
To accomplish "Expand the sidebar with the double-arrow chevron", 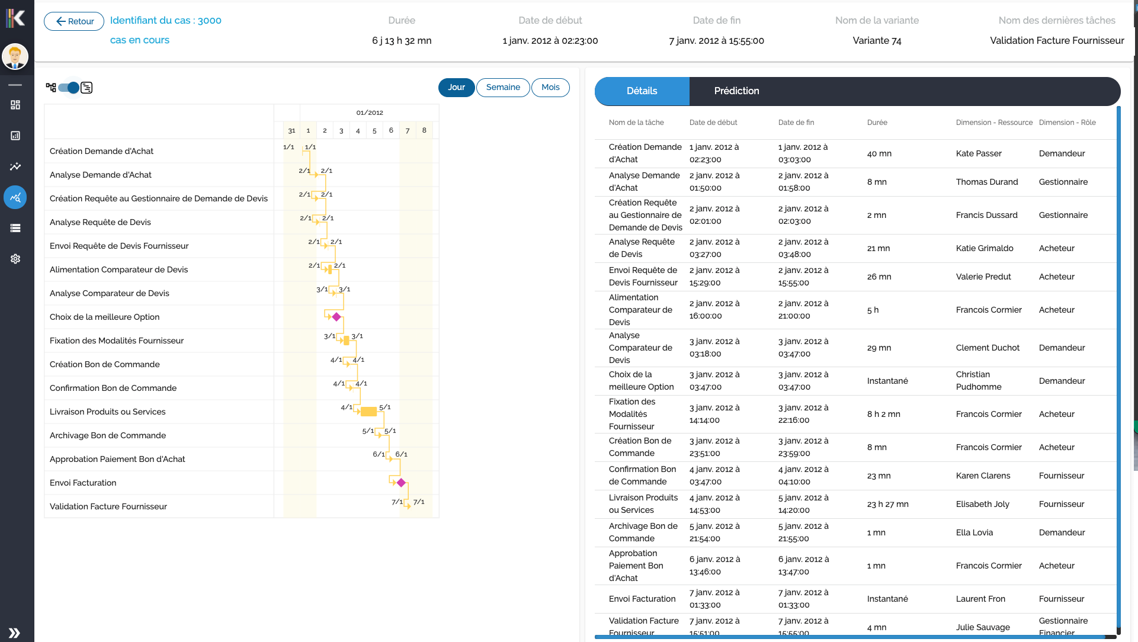I will click(x=15, y=633).
